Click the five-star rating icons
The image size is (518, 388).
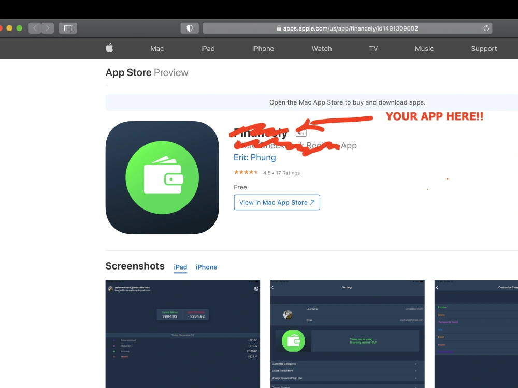point(246,172)
